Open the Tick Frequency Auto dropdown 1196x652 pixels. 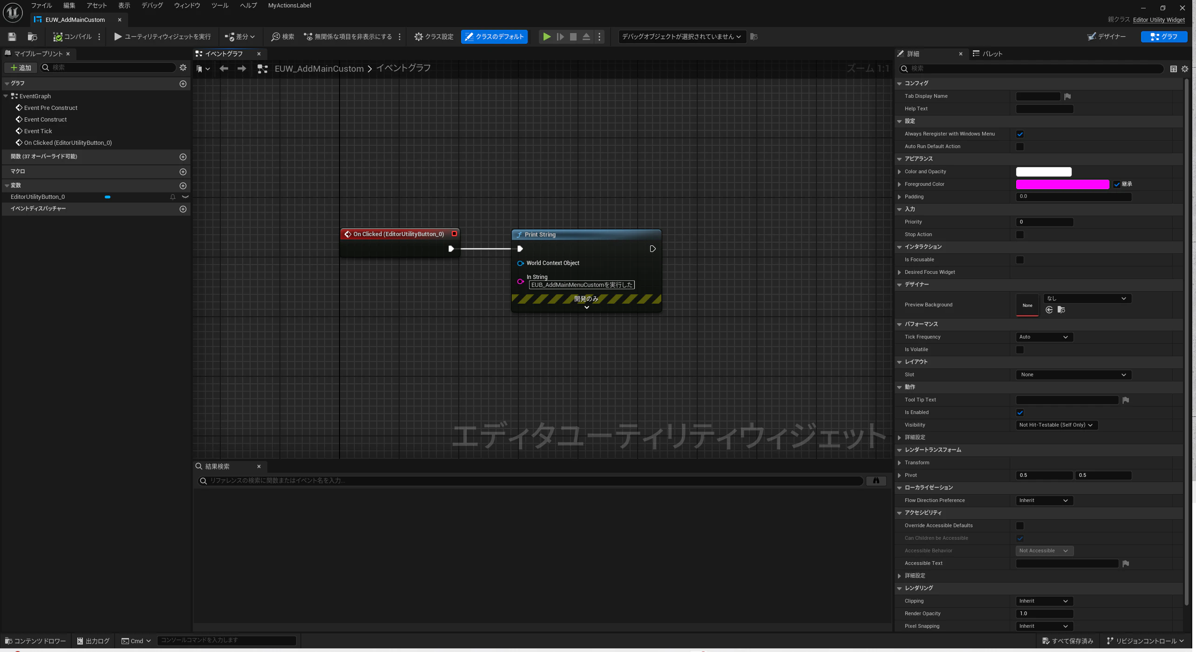[1044, 337]
